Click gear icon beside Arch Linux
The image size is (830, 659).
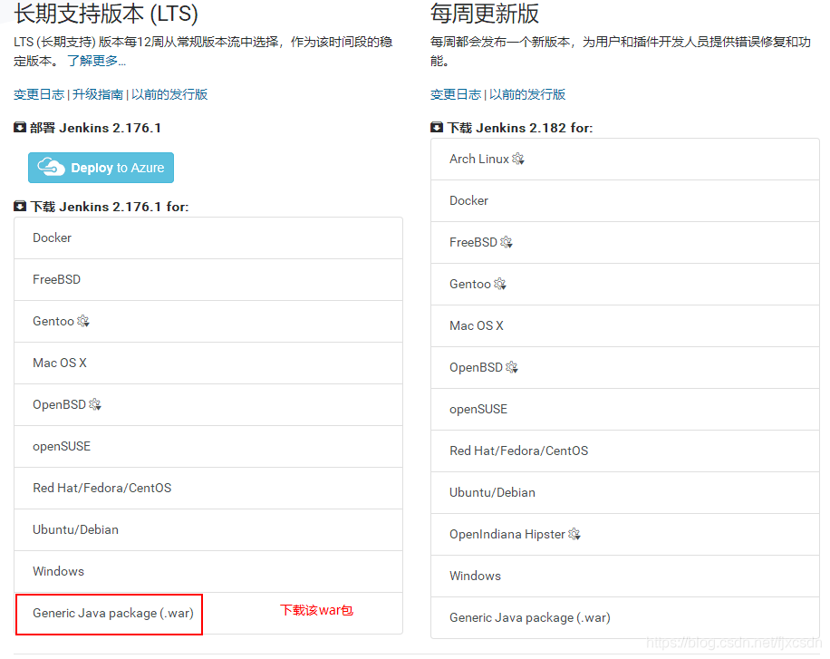(518, 159)
